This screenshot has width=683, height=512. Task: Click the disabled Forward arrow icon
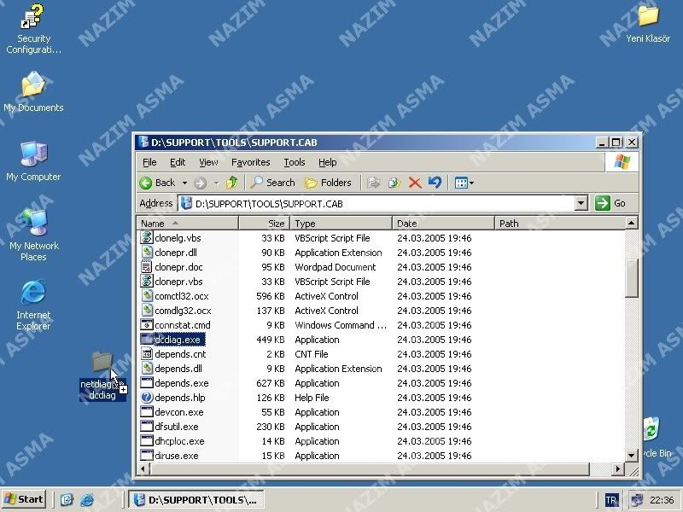[x=200, y=183]
